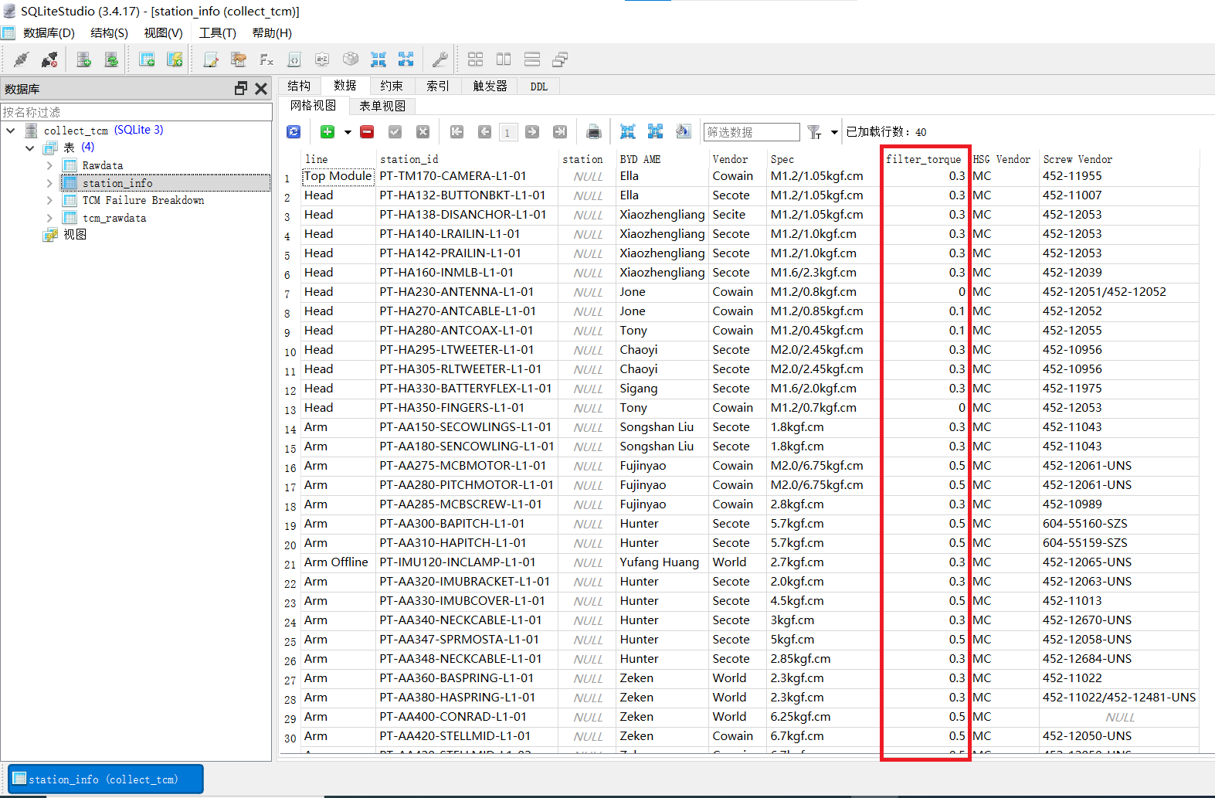Refresh table data with blue icon
Image resolution: width=1215 pixels, height=798 pixels.
294,132
